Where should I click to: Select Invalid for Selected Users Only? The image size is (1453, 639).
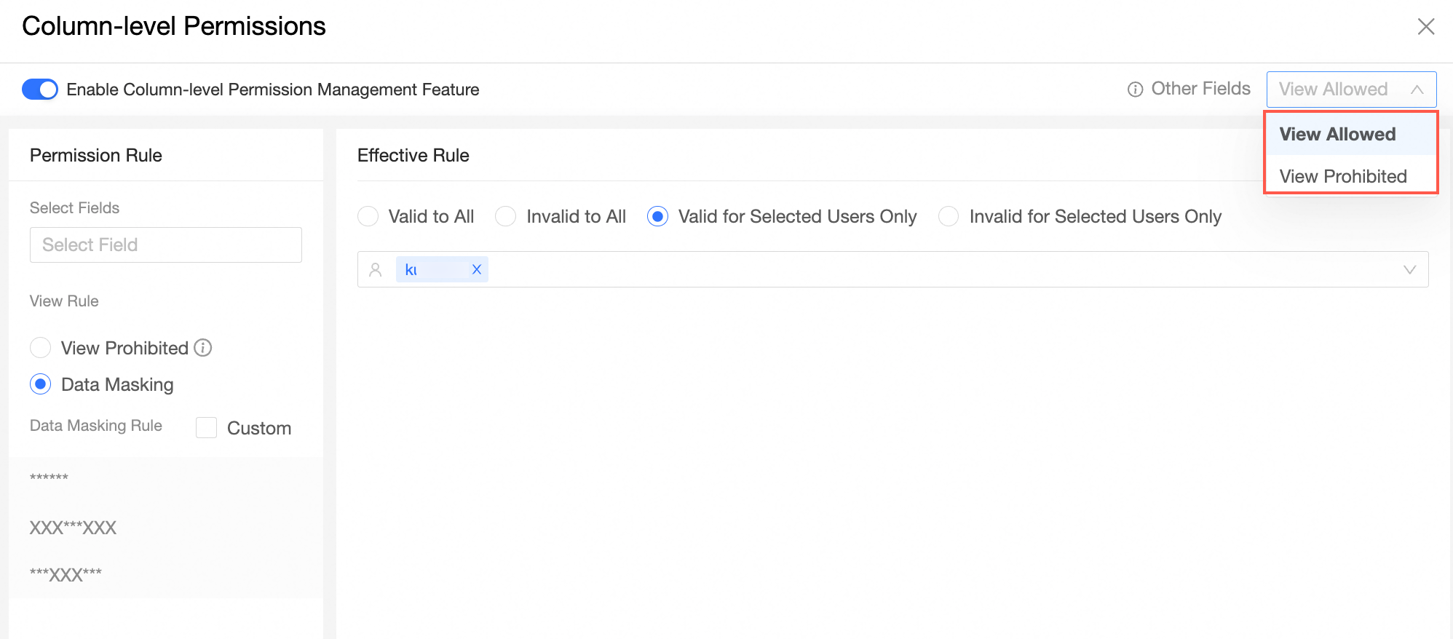pyautogui.click(x=949, y=216)
